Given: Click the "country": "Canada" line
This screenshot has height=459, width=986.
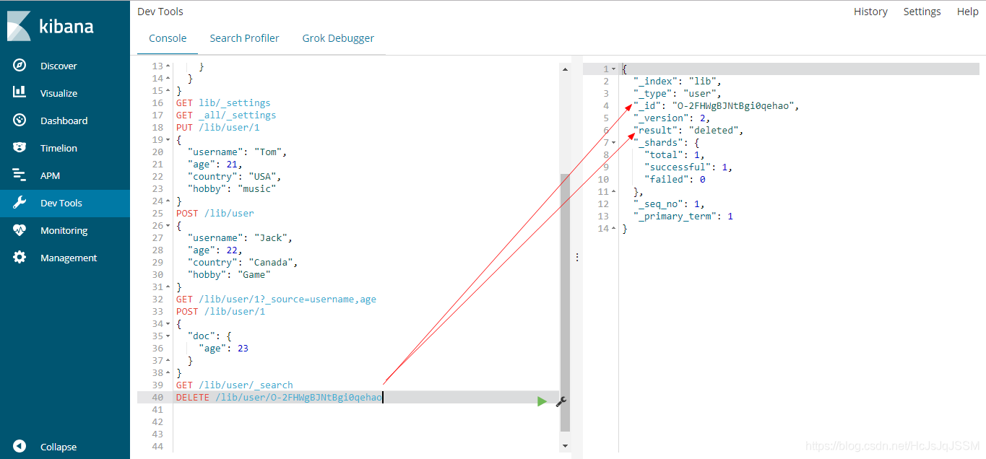Looking at the screenshot, I should (x=242, y=263).
